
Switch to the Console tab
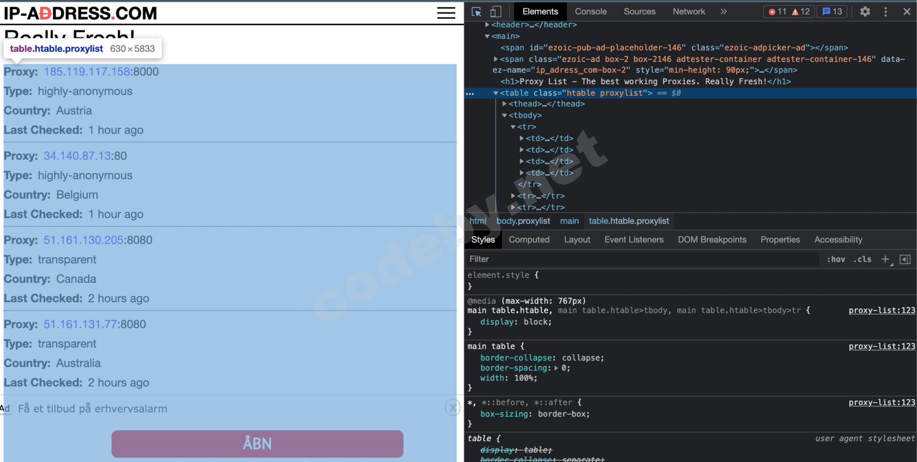(591, 11)
